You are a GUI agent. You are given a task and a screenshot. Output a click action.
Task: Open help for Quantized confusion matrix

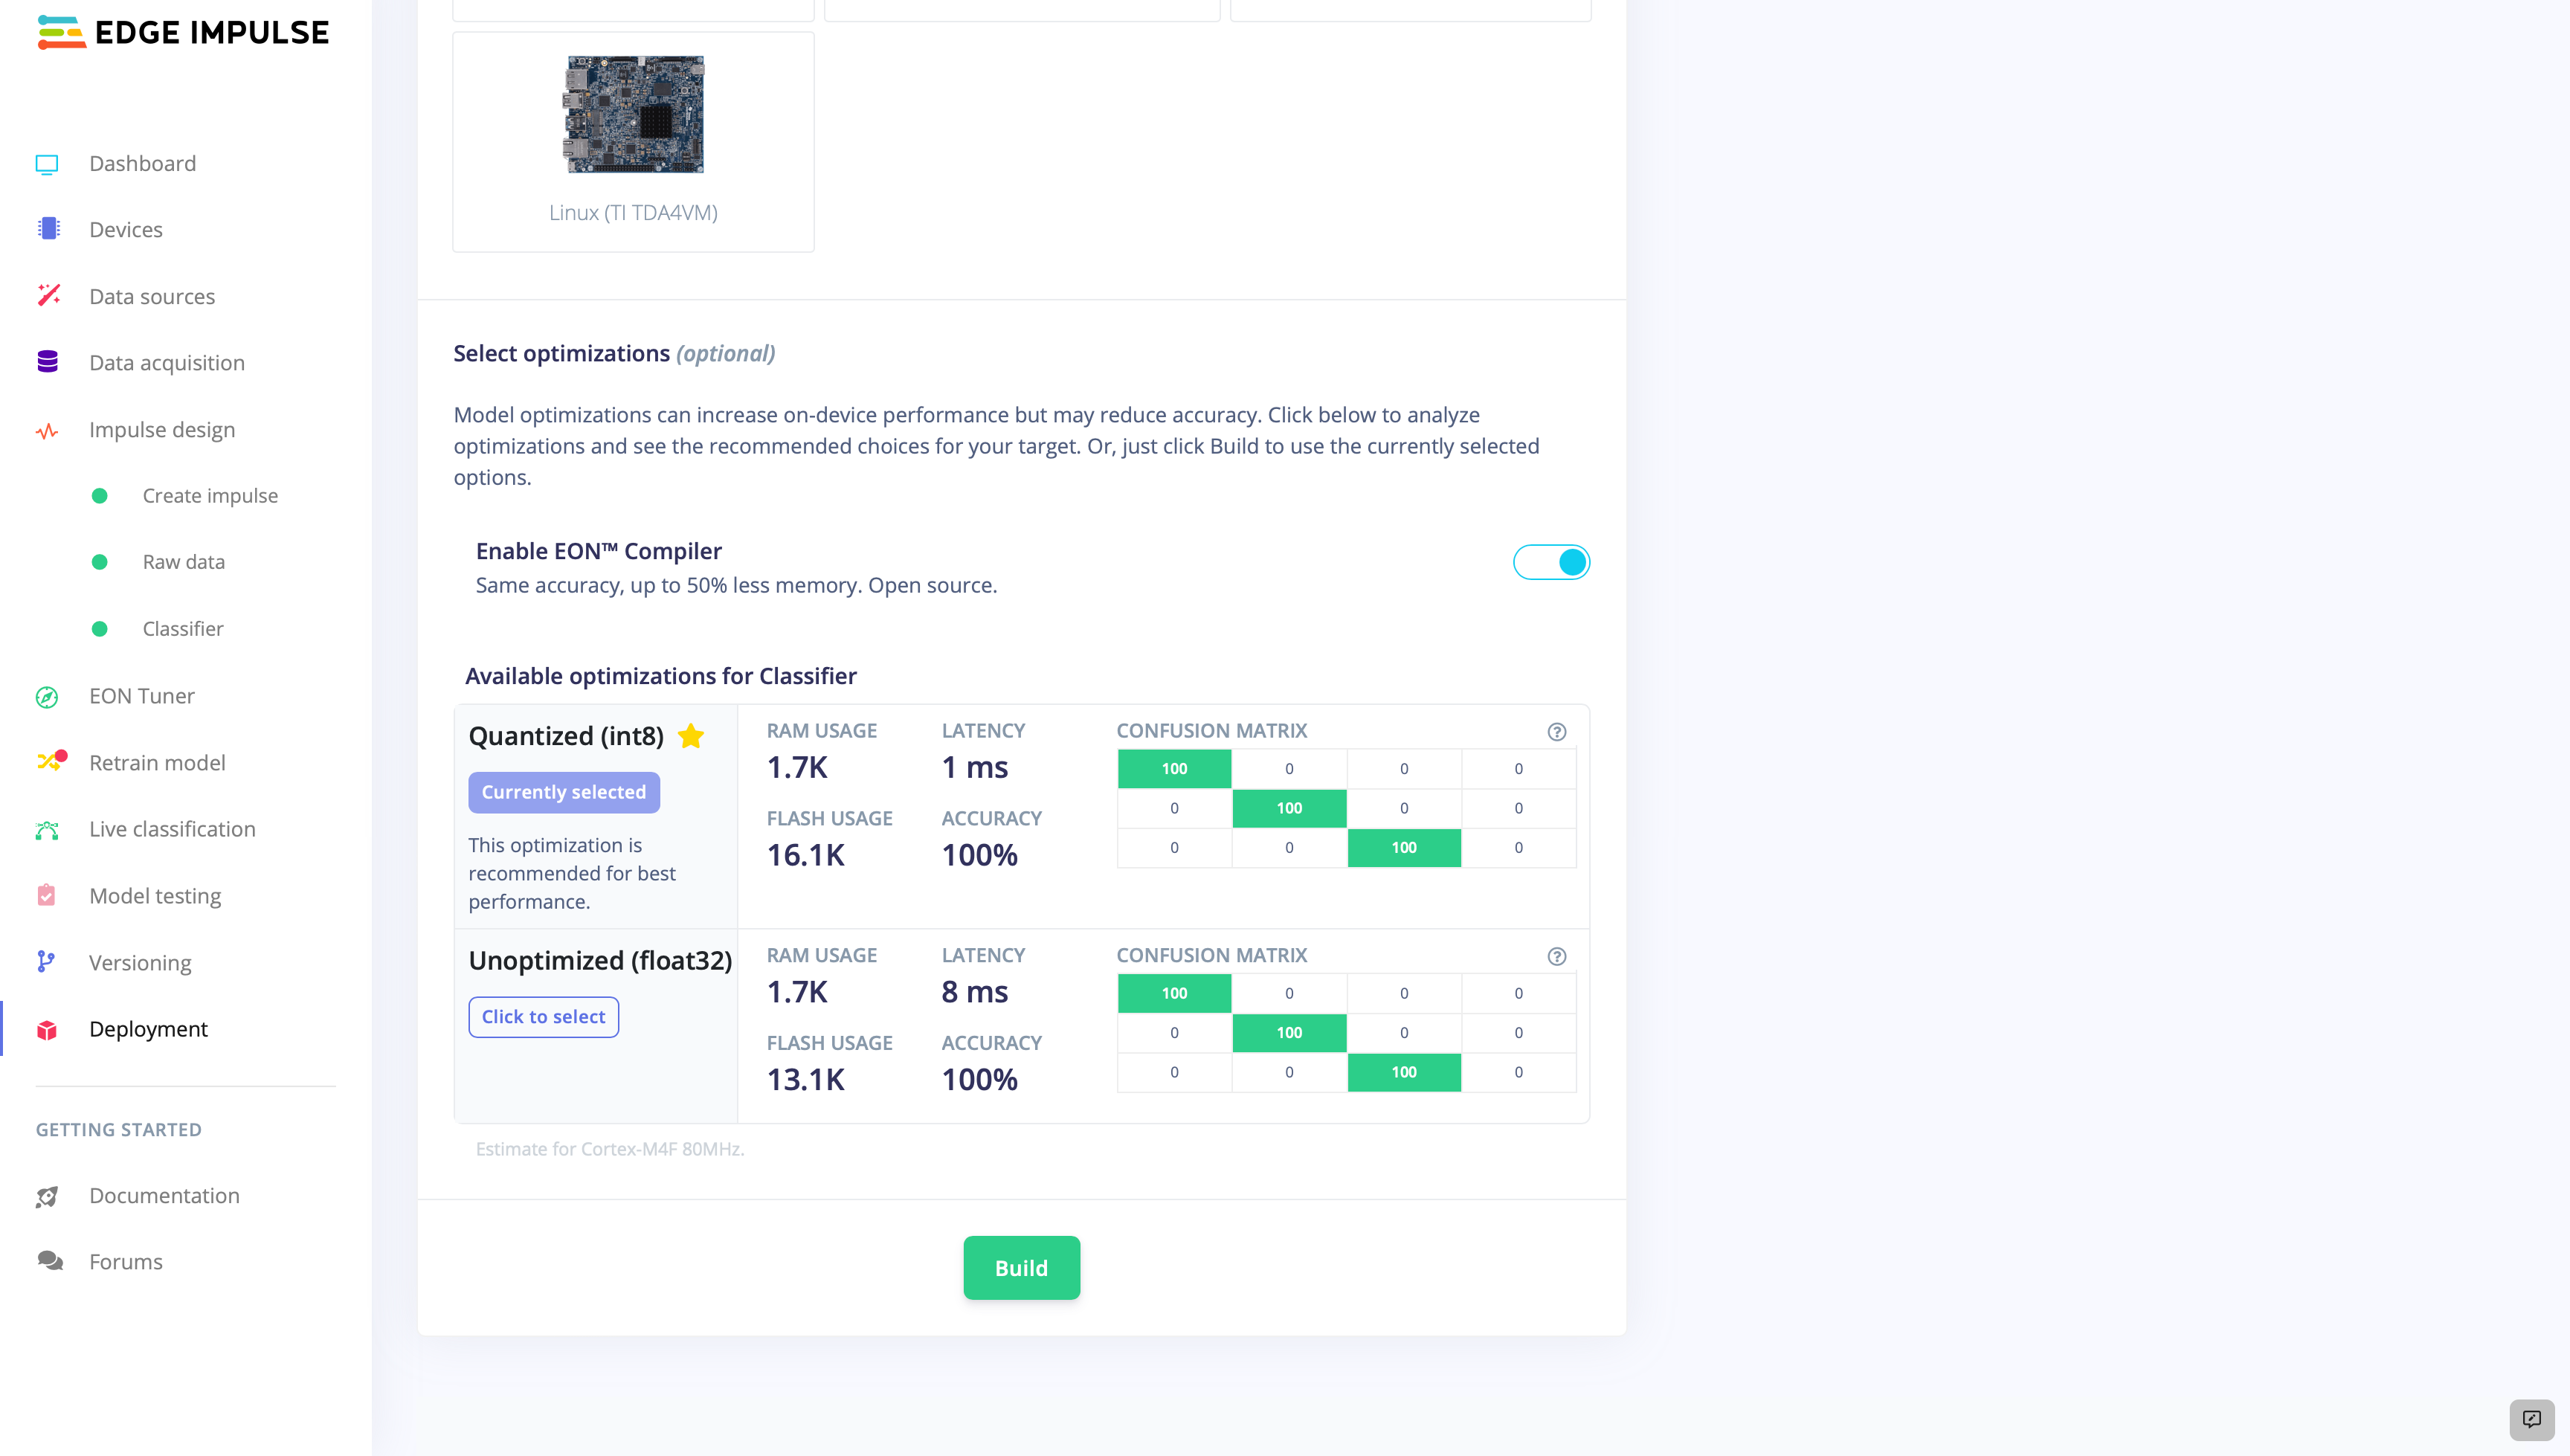click(x=1556, y=732)
